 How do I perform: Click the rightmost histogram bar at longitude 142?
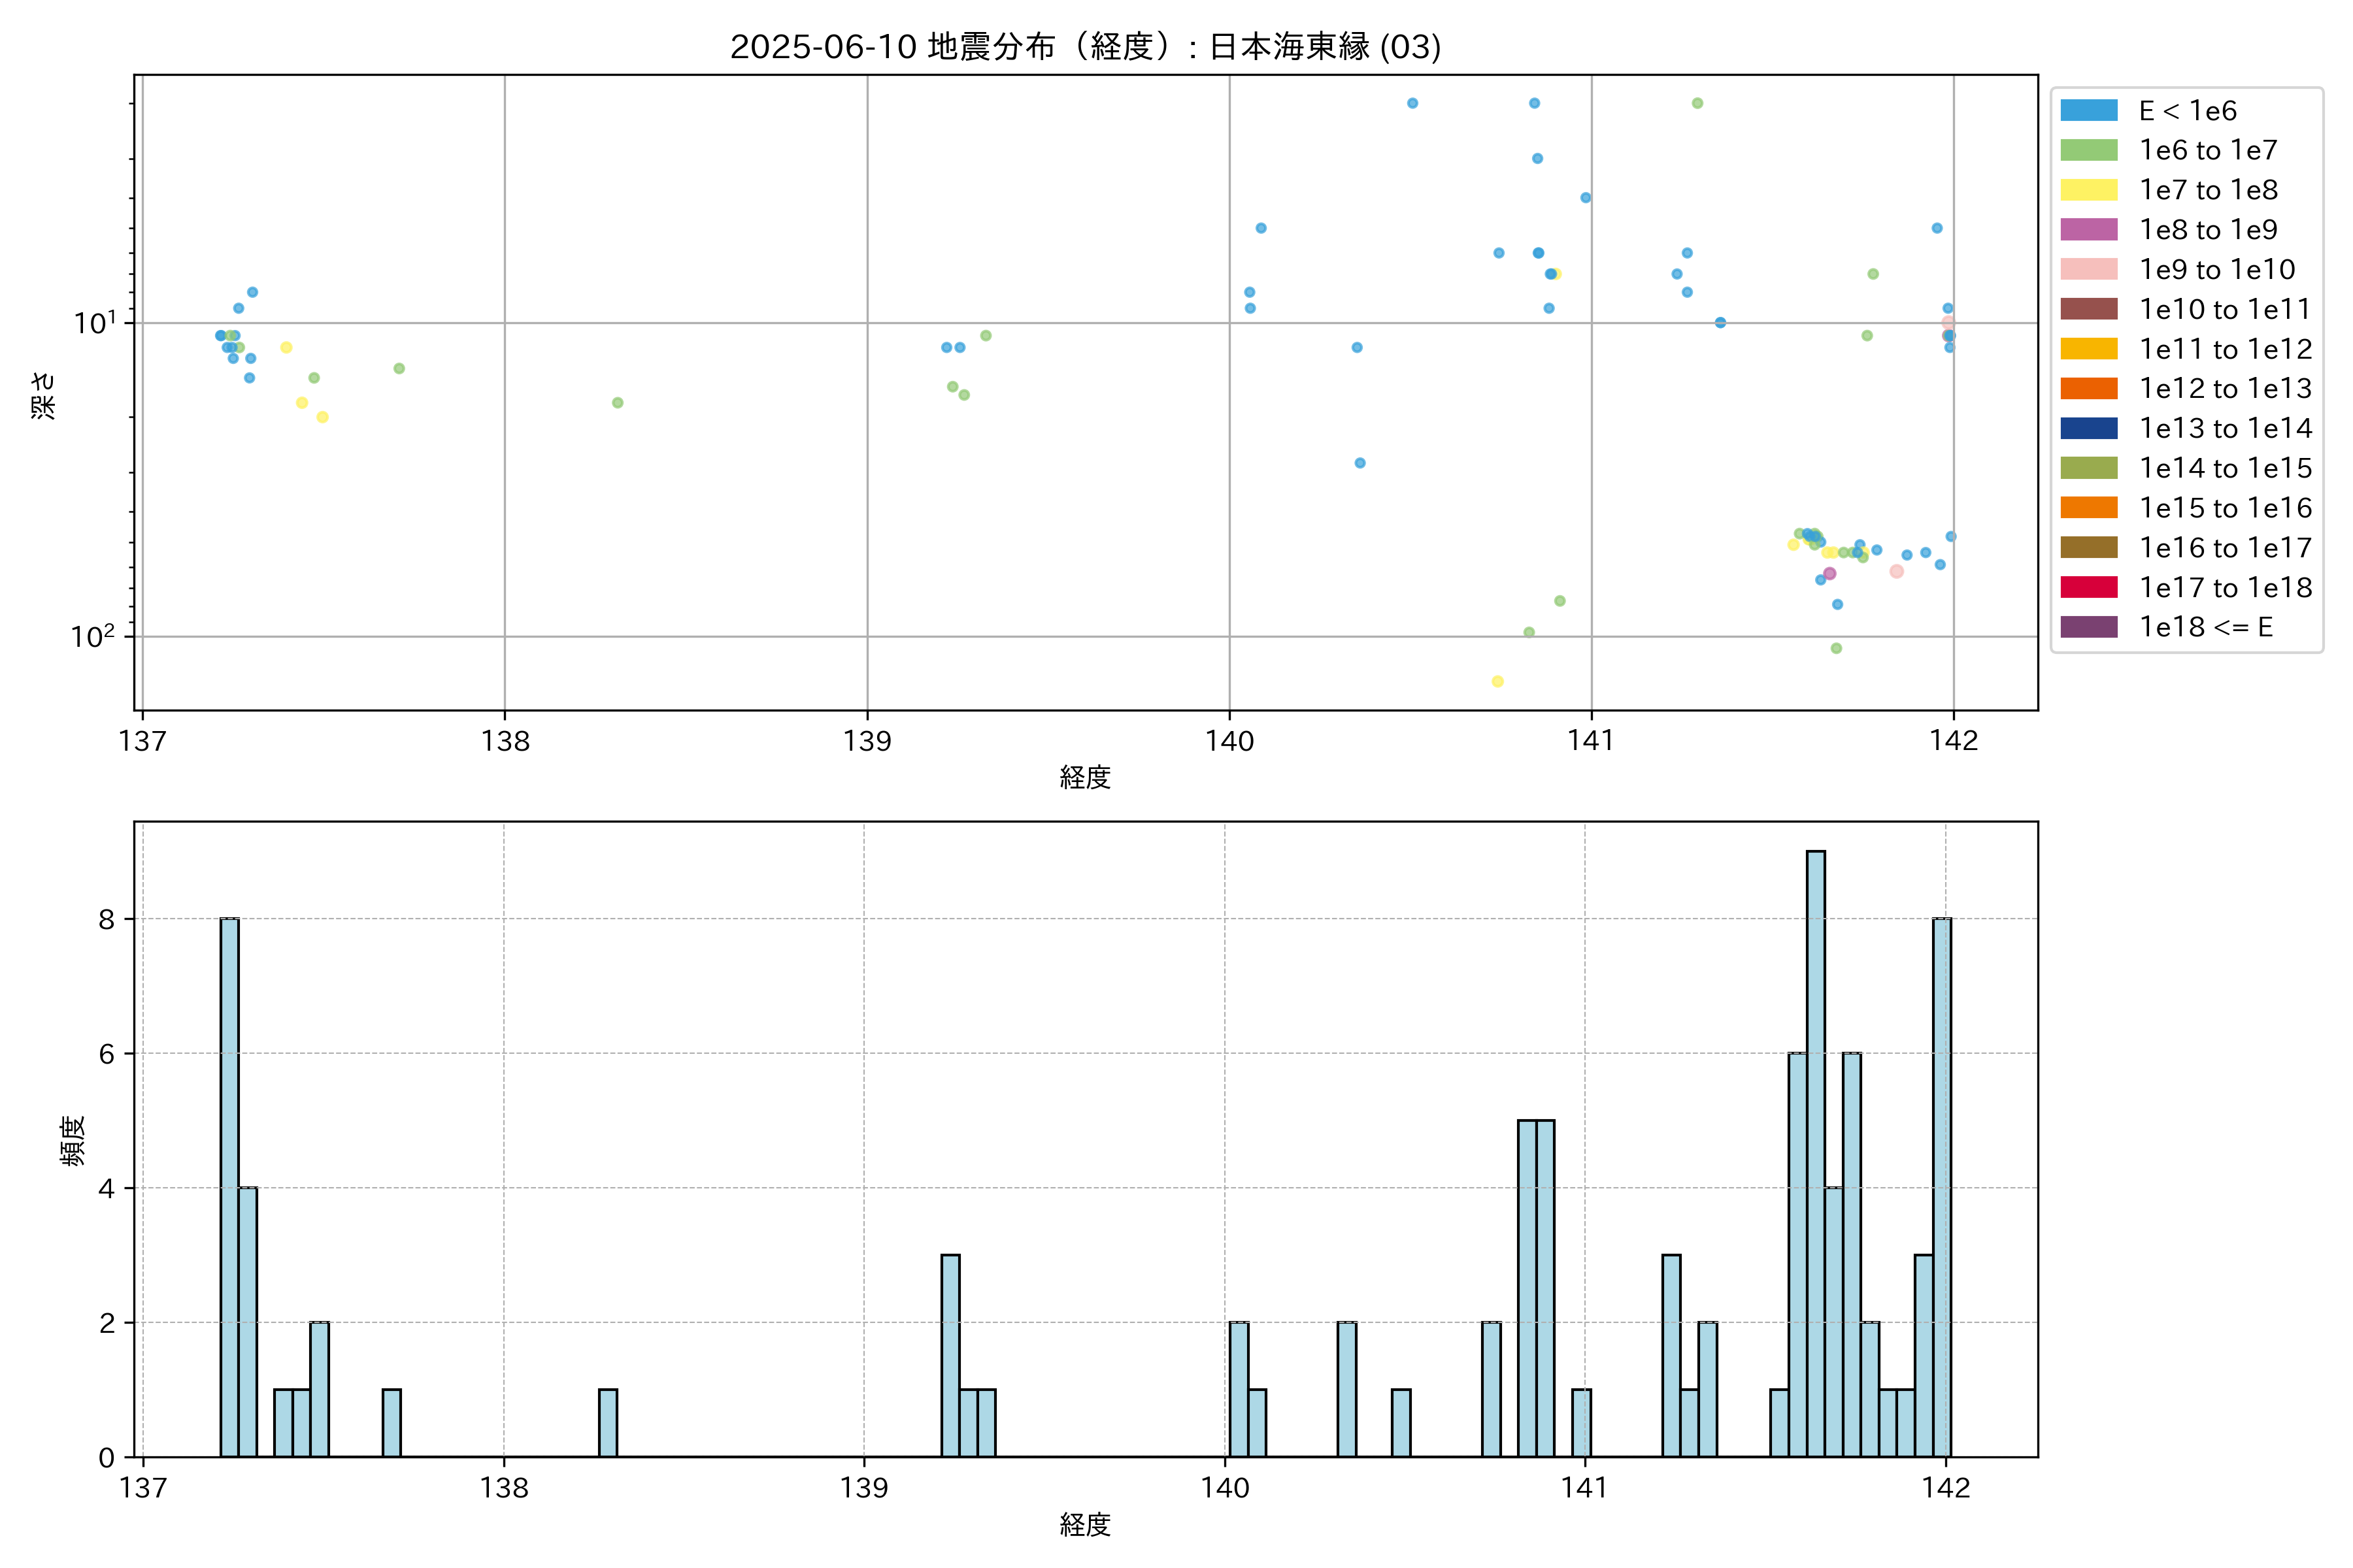coord(1941,1187)
